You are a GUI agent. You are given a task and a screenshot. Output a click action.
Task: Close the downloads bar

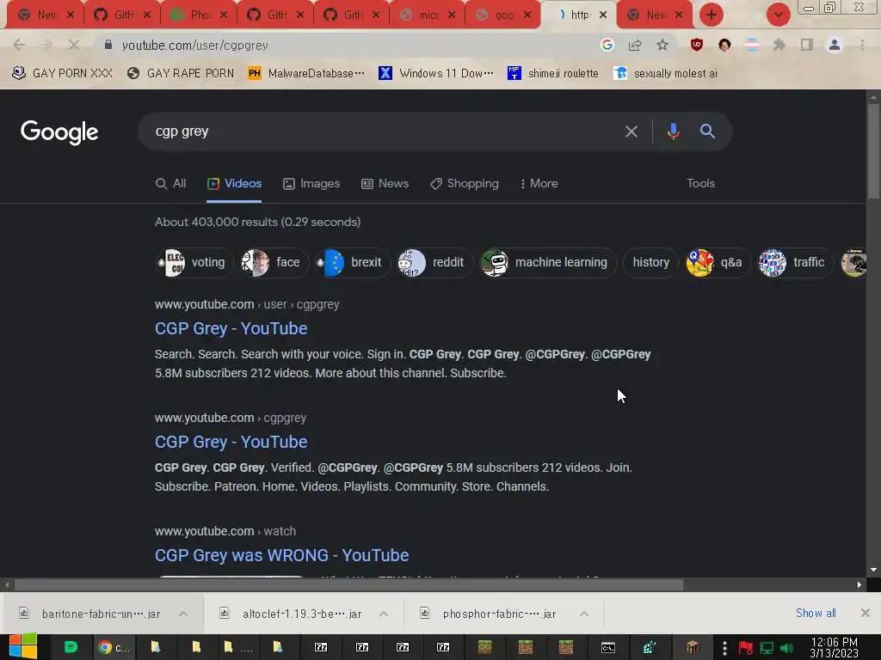click(x=866, y=613)
